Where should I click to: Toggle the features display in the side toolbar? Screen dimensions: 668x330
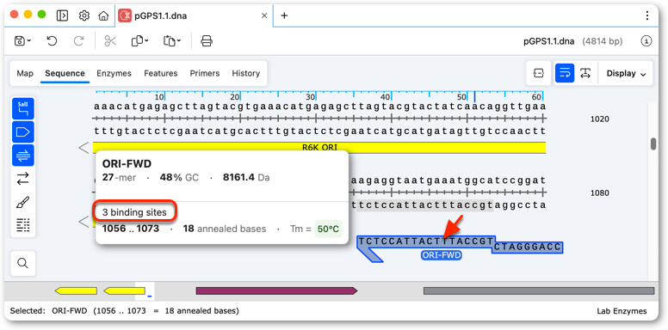click(x=22, y=132)
